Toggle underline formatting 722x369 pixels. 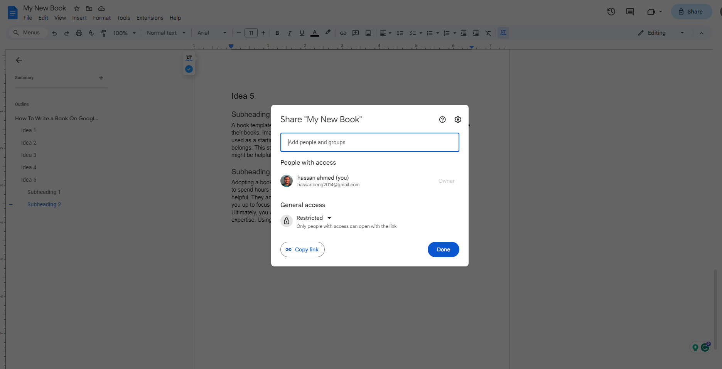click(x=302, y=33)
